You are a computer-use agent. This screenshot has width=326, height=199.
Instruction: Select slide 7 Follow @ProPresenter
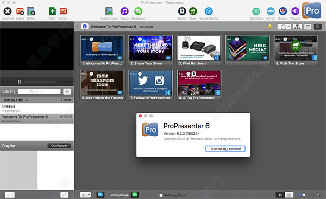point(151,85)
